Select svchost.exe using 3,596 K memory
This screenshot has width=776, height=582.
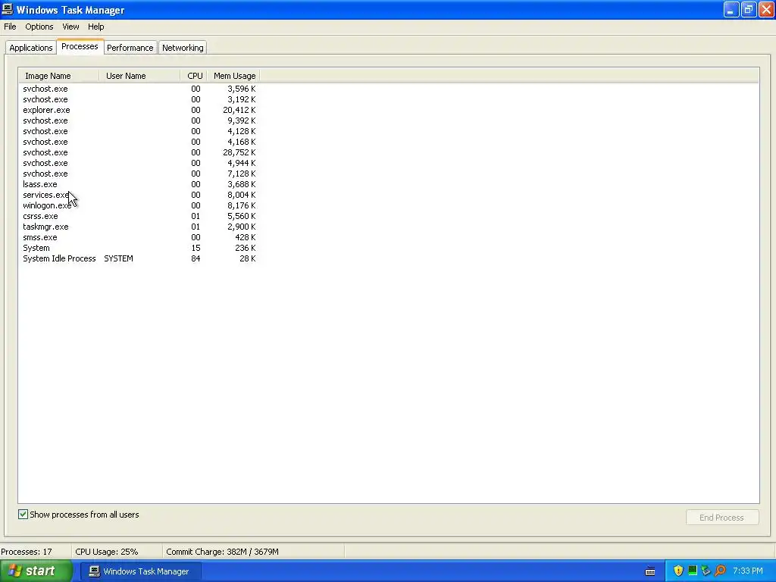coord(139,89)
